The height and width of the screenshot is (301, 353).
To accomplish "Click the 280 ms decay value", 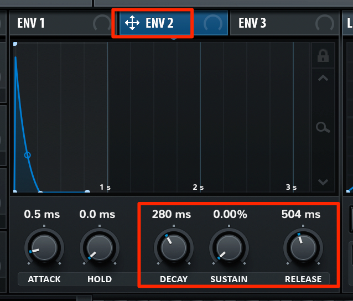I will [x=172, y=214].
